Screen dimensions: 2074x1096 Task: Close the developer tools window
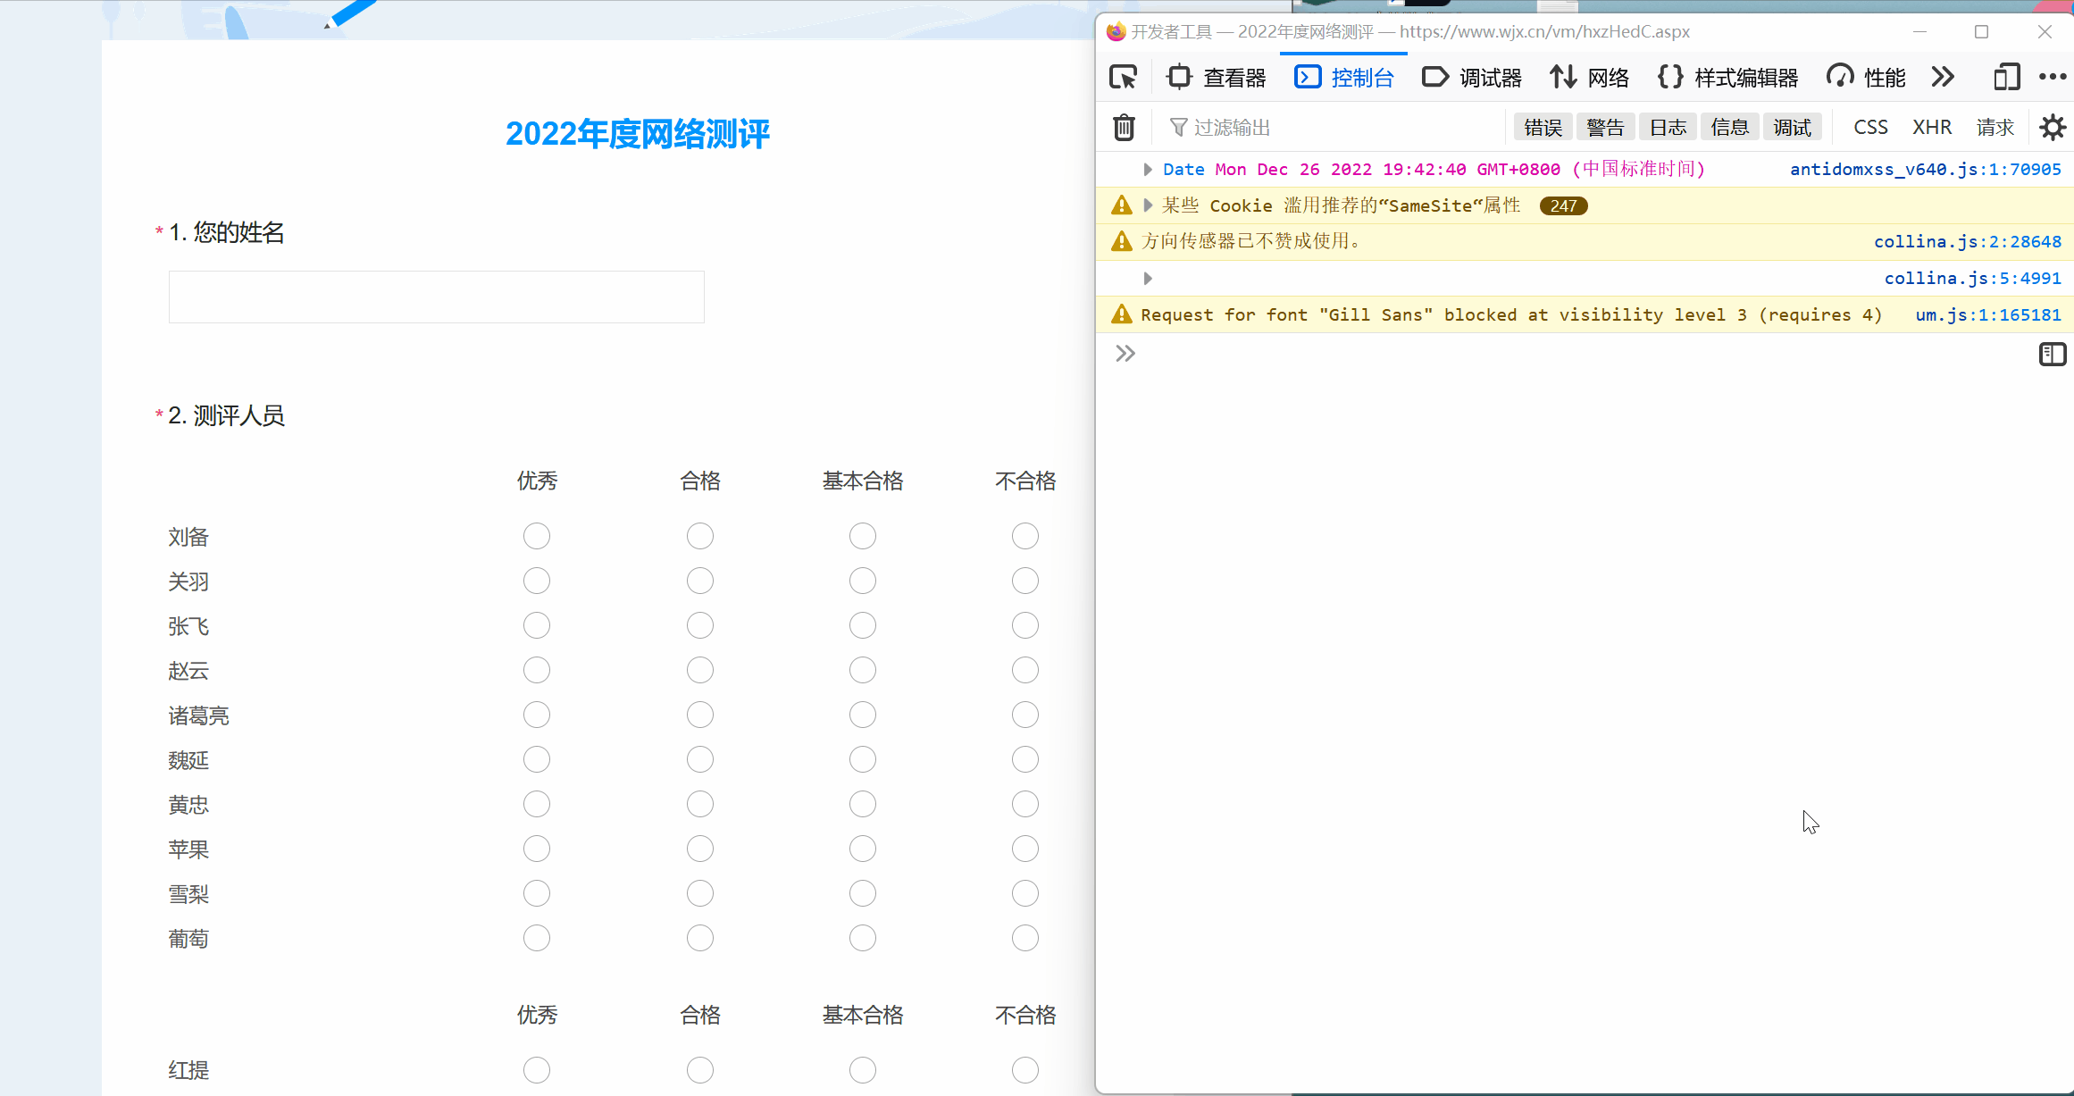coord(2045,32)
